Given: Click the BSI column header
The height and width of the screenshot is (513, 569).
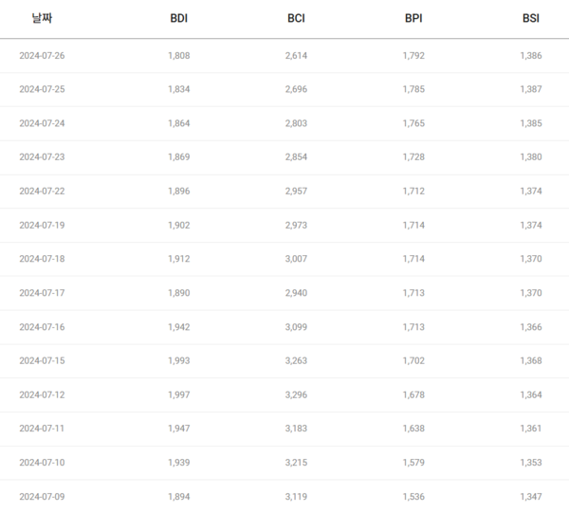Looking at the screenshot, I should click(530, 18).
